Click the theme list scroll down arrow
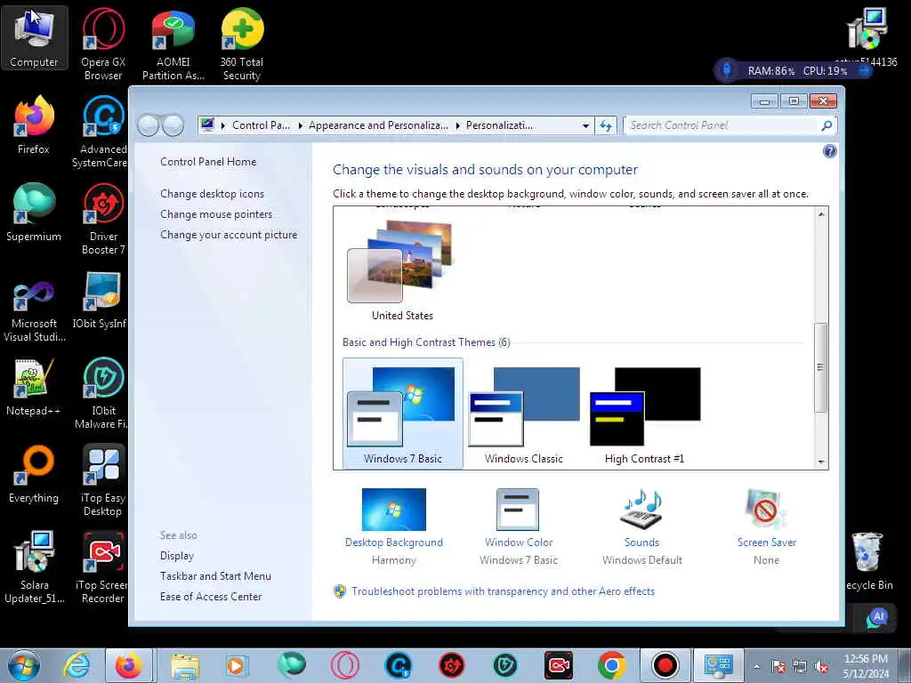The height and width of the screenshot is (683, 911). coord(821,462)
